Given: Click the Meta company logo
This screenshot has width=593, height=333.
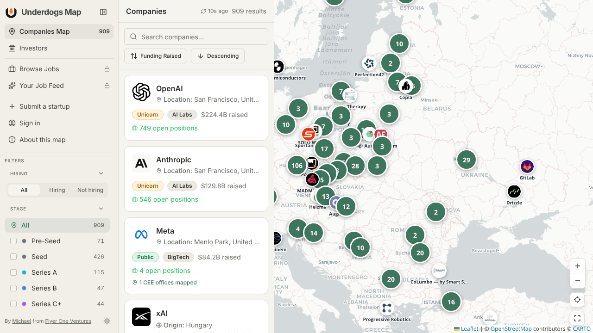Looking at the screenshot, I should click(141, 234).
